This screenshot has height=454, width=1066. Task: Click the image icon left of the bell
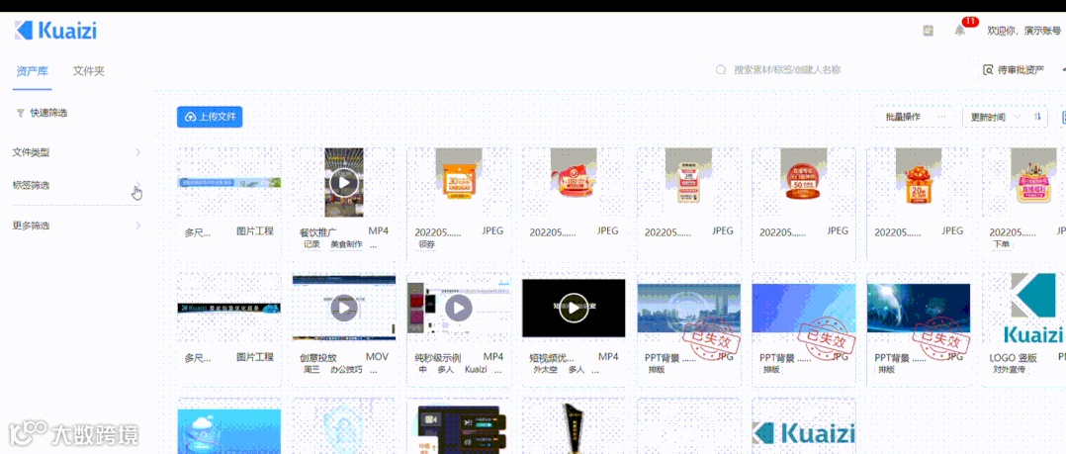(x=928, y=31)
